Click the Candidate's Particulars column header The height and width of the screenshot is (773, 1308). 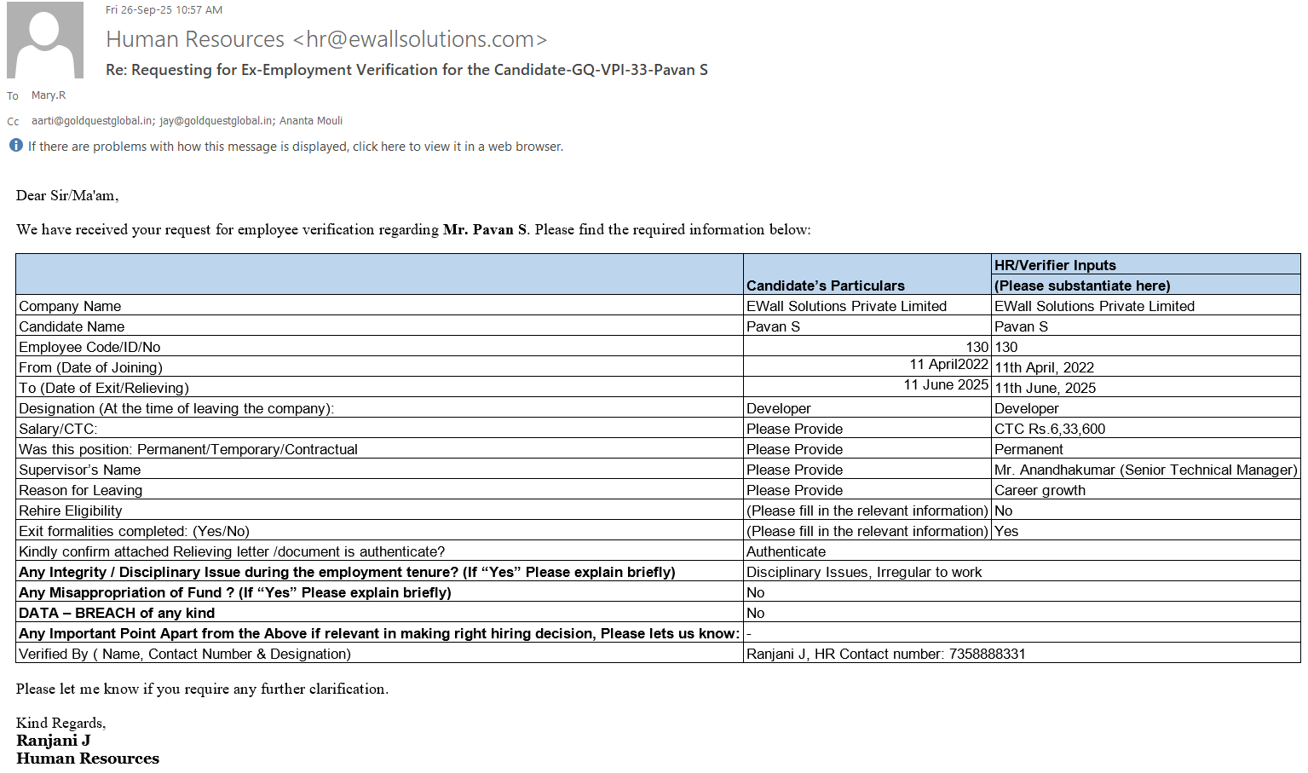pyautogui.click(x=825, y=286)
